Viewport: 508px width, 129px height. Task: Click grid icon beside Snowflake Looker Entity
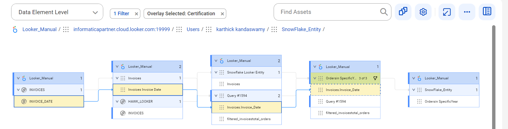coord(222,72)
